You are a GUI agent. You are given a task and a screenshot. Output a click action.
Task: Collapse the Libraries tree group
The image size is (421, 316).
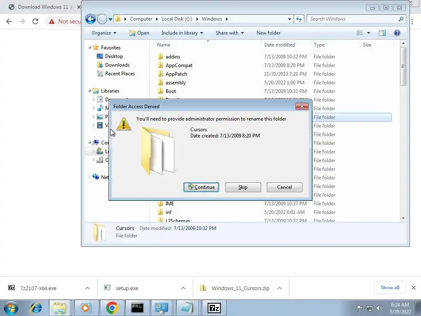(90, 91)
